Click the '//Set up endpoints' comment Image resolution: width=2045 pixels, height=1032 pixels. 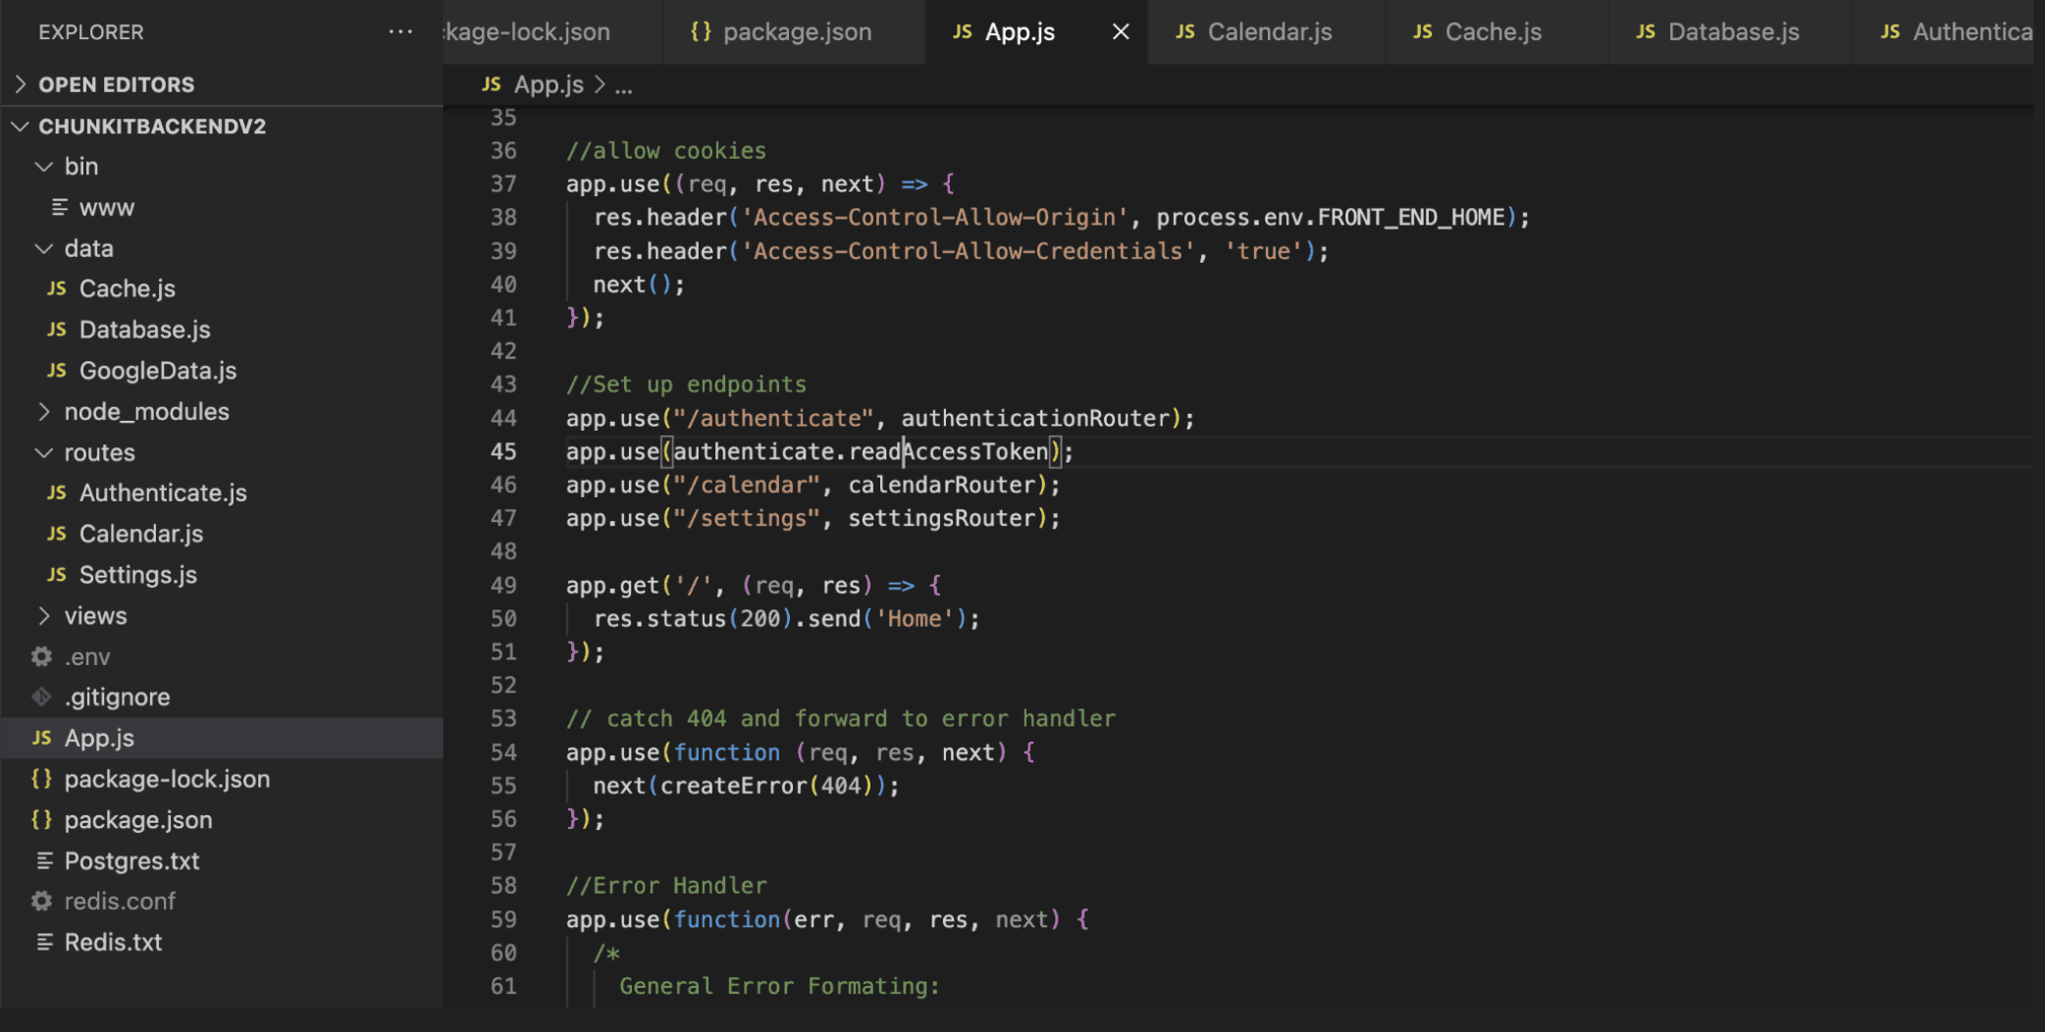686,385
